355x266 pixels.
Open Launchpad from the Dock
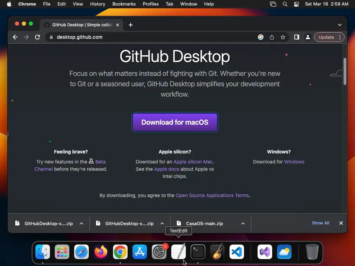pyautogui.click(x=62, y=252)
